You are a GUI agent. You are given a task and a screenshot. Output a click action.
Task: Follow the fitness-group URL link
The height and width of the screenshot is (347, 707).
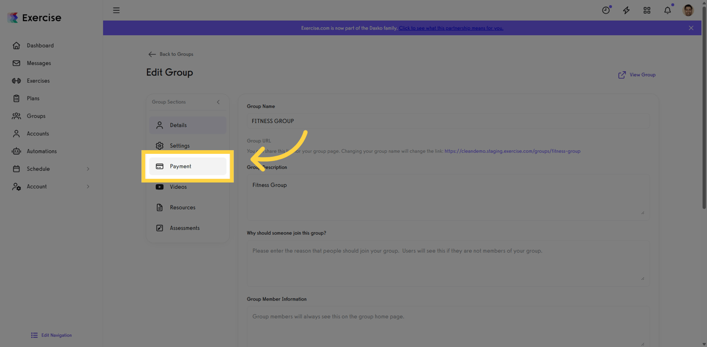[x=512, y=151]
